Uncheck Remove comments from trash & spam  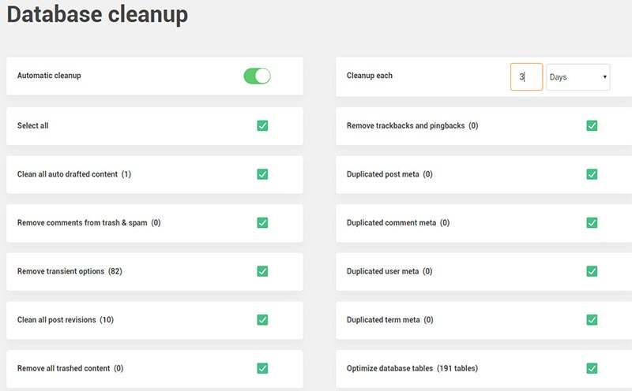tap(262, 223)
